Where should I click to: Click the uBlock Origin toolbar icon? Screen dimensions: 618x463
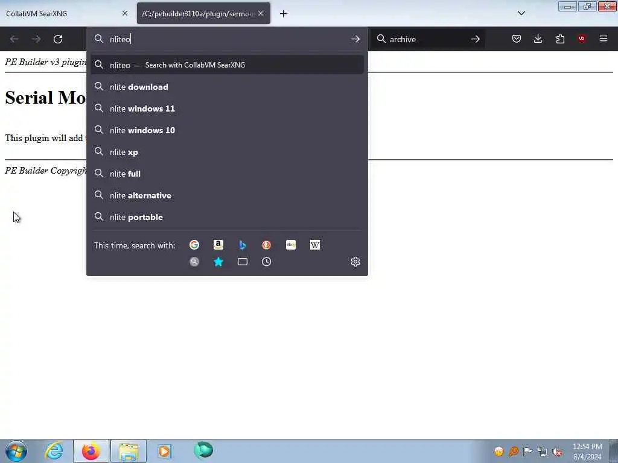[582, 39]
